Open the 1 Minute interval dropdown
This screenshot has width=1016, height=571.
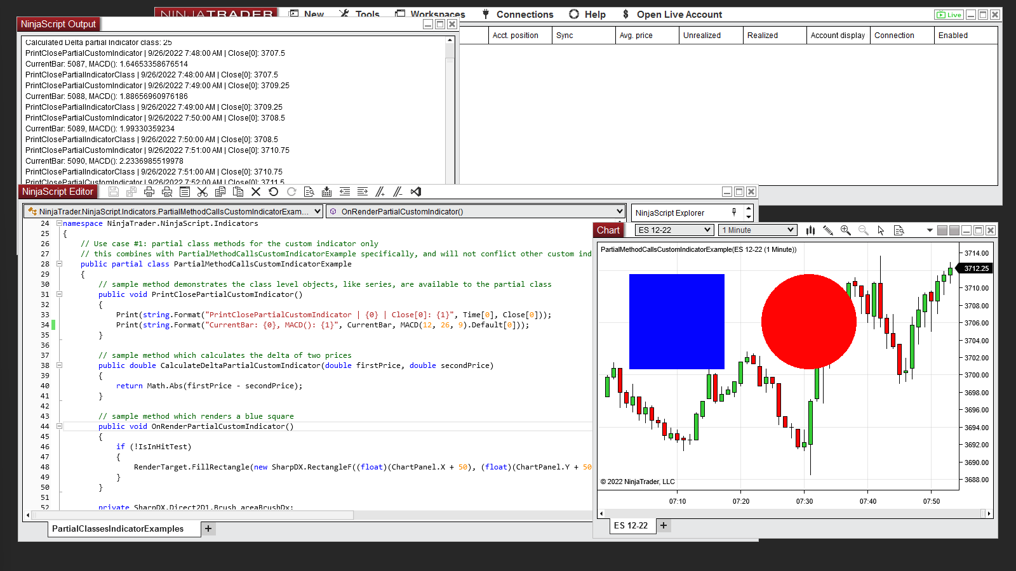point(758,230)
